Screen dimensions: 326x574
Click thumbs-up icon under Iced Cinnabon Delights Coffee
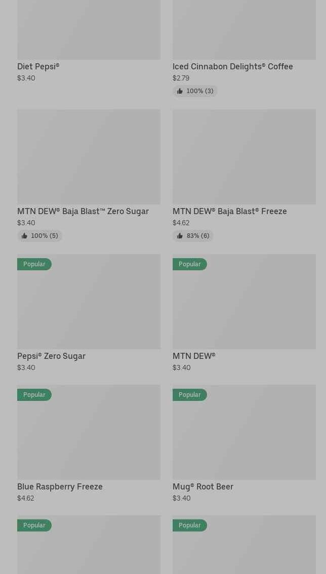[180, 91]
